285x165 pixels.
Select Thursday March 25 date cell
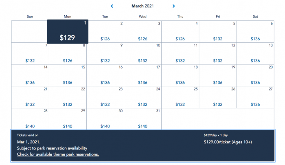[x=180, y=97]
